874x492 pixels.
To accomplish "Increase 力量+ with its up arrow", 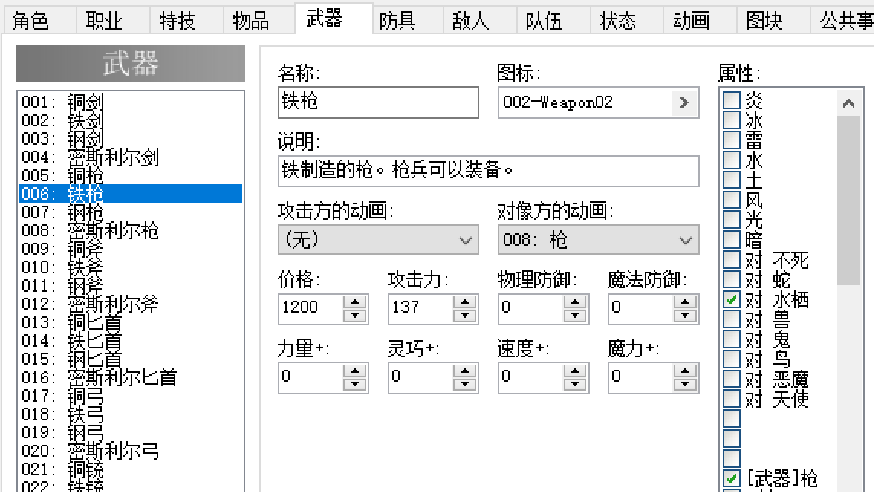I will click(355, 370).
